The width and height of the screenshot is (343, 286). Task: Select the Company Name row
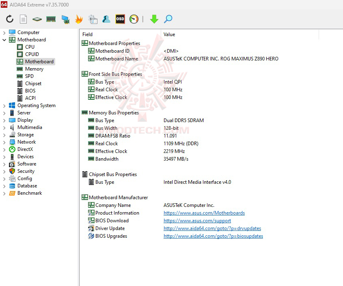click(x=151, y=205)
